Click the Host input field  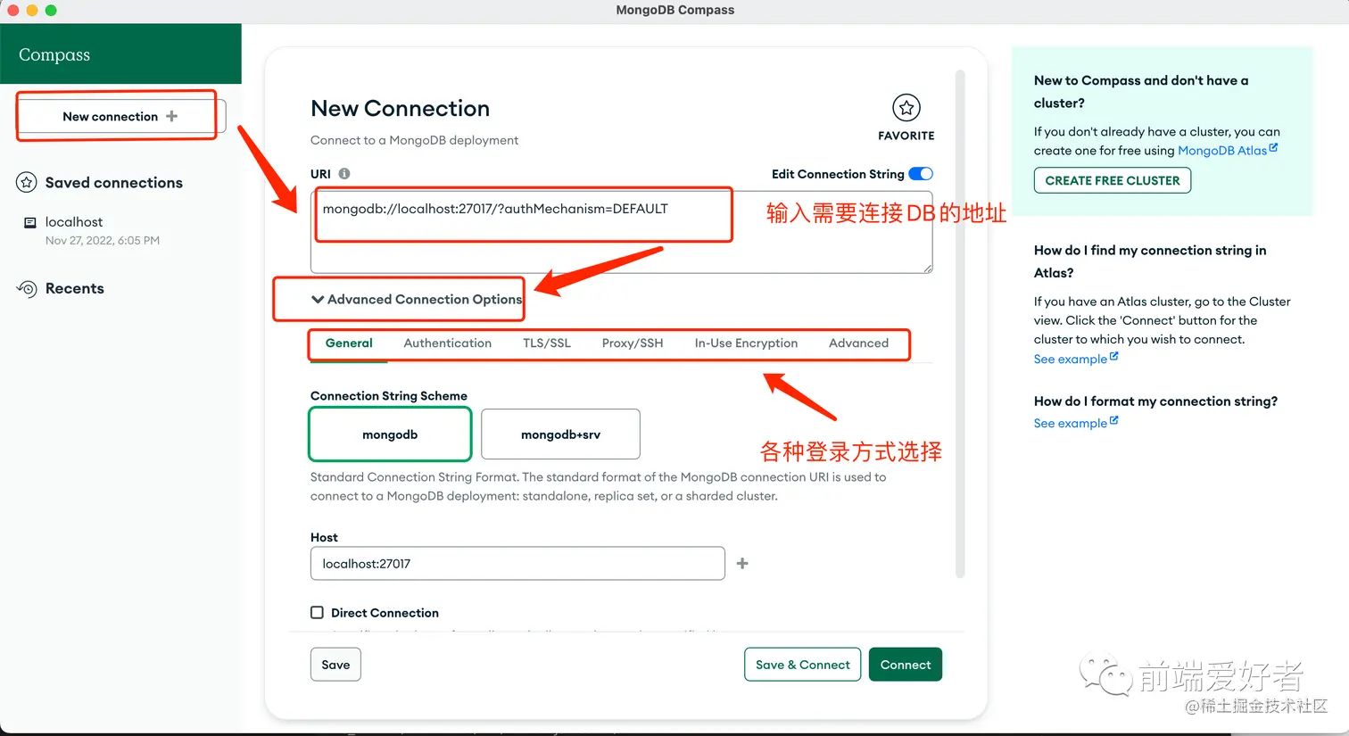[x=517, y=563]
